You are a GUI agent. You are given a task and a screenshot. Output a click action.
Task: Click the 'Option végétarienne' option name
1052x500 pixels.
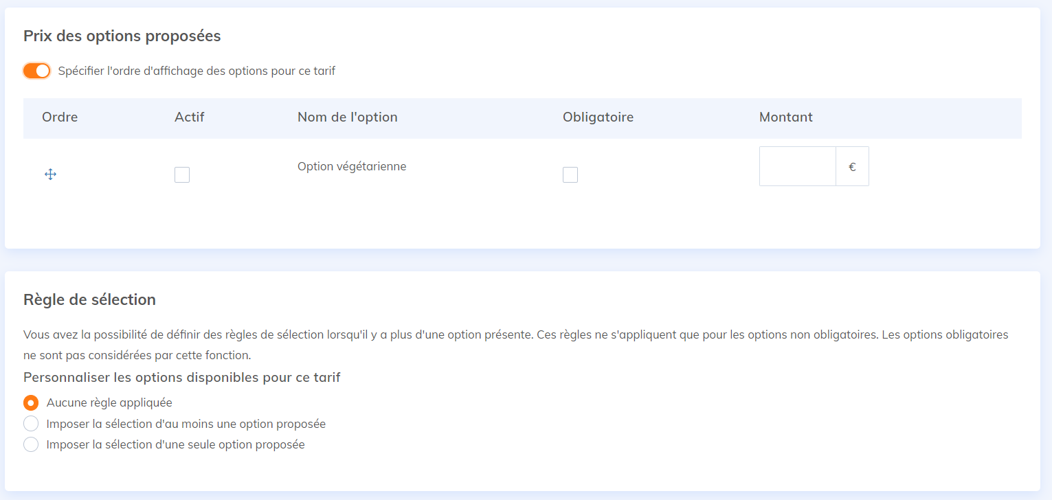tap(352, 166)
